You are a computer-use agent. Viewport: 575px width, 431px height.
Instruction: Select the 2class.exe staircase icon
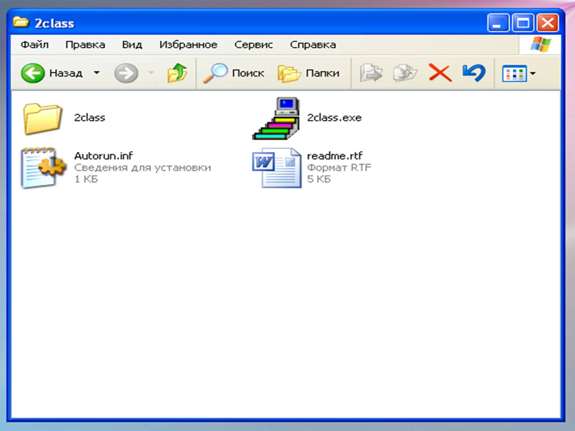(x=276, y=118)
